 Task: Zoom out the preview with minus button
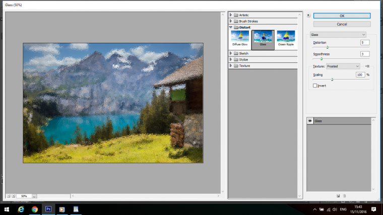pos(9,196)
